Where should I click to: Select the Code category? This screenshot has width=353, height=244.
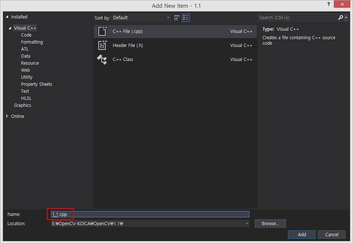(x=26, y=35)
